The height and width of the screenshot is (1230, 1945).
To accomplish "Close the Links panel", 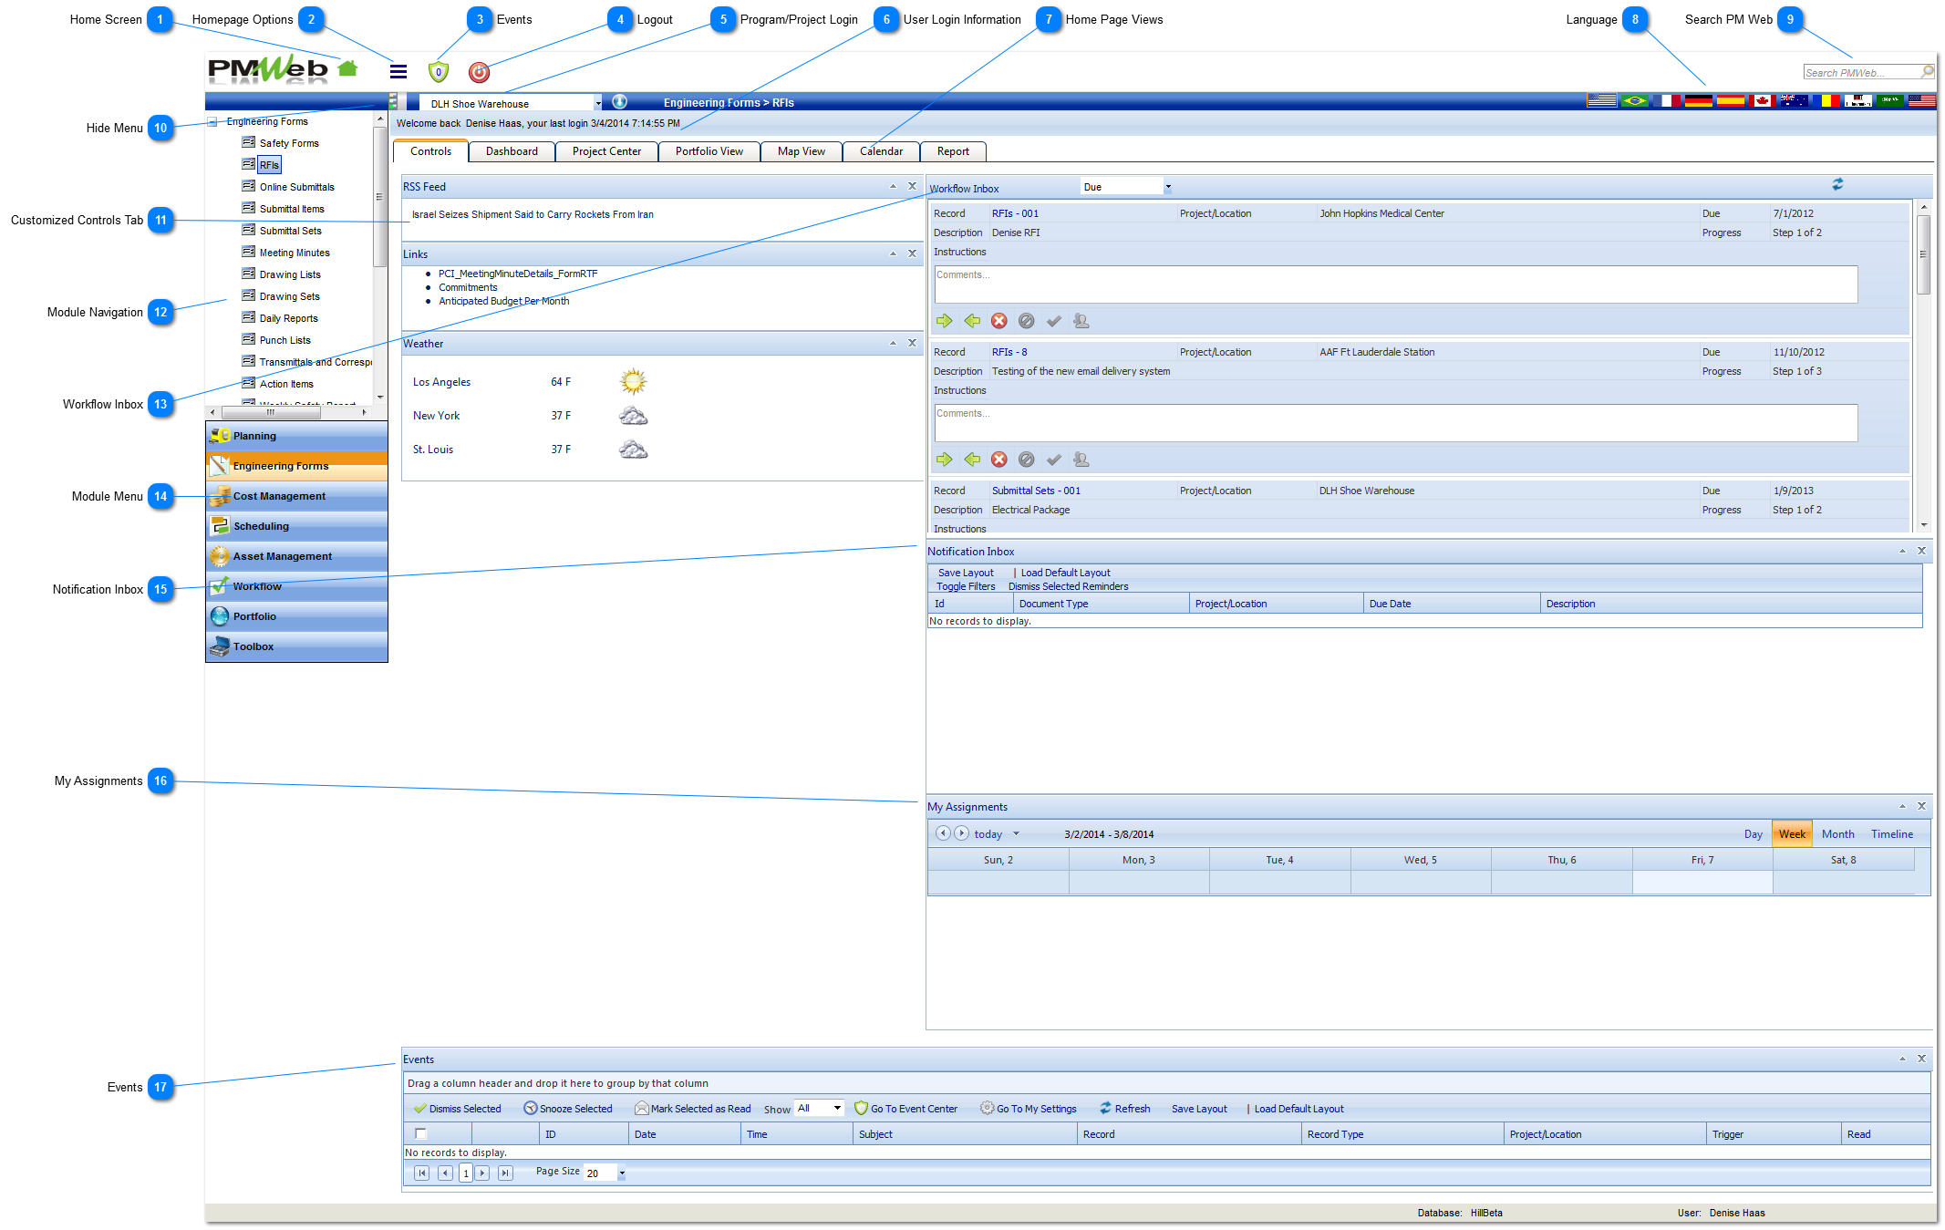I will click(912, 253).
